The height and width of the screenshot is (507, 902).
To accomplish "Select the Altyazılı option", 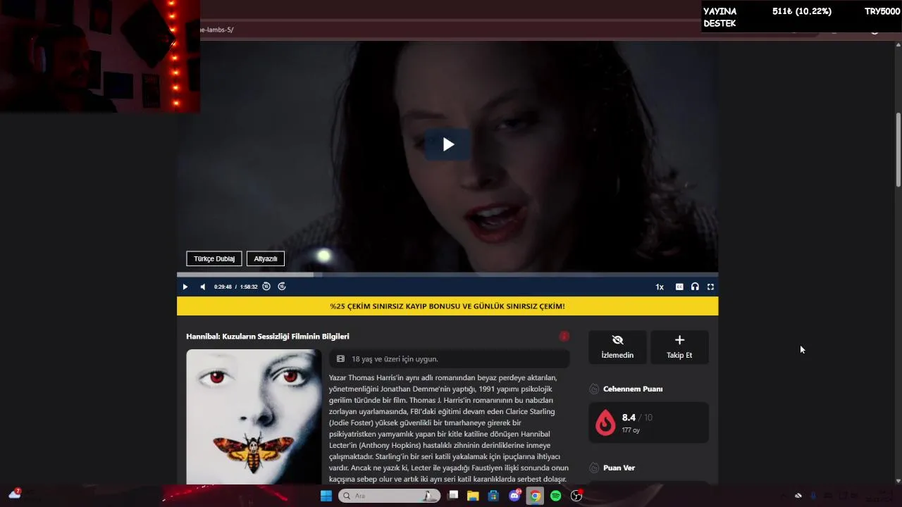I will coord(266,258).
